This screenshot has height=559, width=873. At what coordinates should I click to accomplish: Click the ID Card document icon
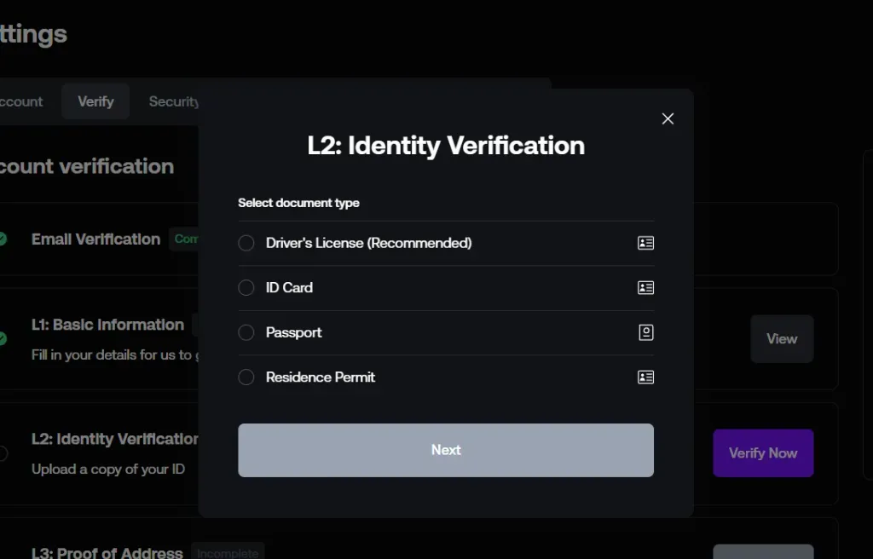[x=645, y=287]
